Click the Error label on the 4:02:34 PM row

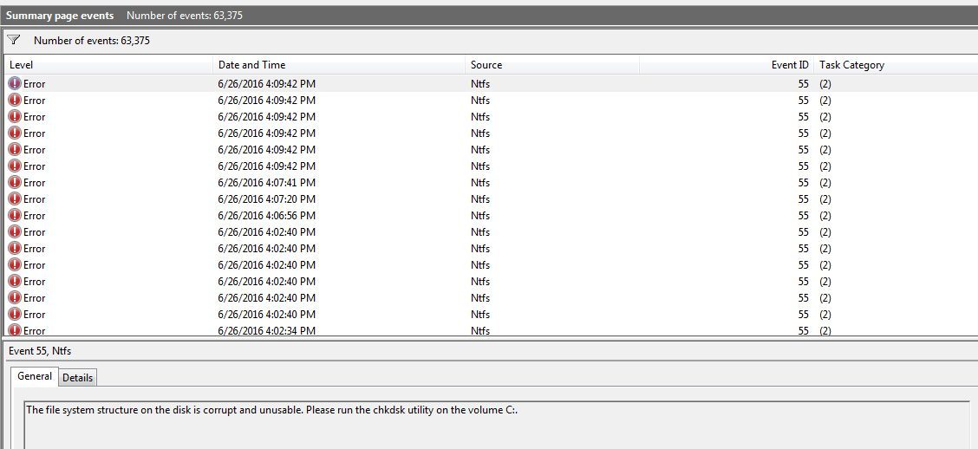35,330
